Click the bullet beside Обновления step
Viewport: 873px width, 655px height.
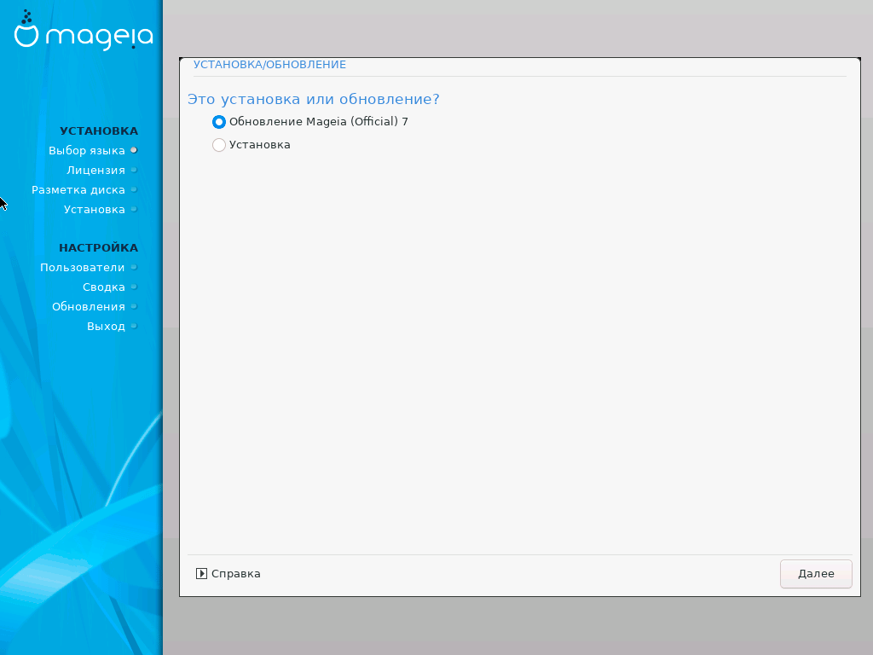[x=134, y=306]
